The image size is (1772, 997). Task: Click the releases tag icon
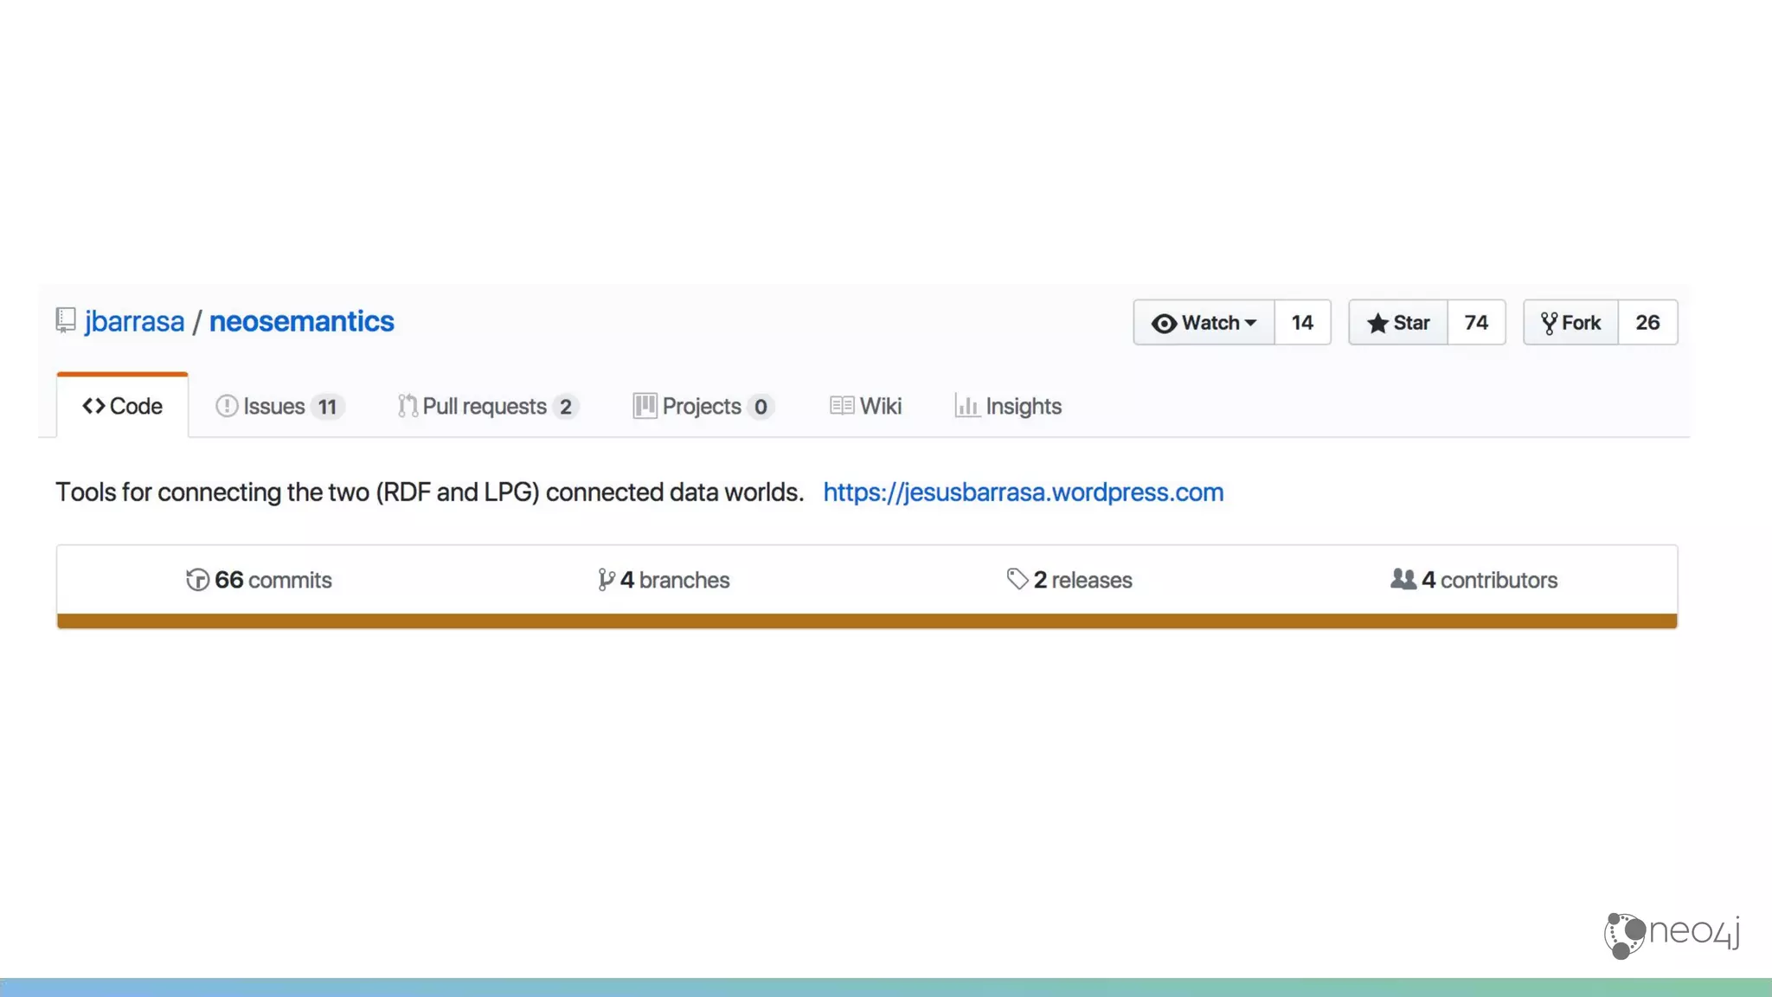pos(1017,579)
